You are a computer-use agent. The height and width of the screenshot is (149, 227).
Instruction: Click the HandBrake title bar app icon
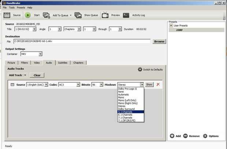[4, 3]
